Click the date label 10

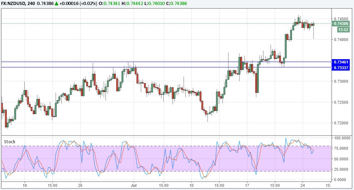tap(191, 185)
